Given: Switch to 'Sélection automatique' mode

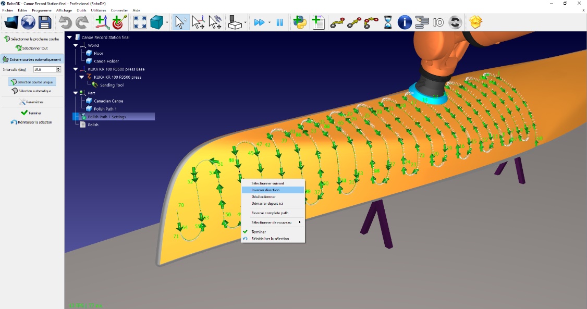Looking at the screenshot, I should (32, 91).
